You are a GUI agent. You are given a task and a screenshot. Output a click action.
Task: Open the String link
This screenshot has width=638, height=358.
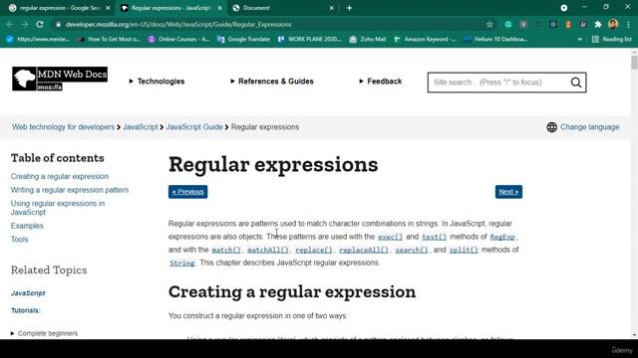point(181,263)
